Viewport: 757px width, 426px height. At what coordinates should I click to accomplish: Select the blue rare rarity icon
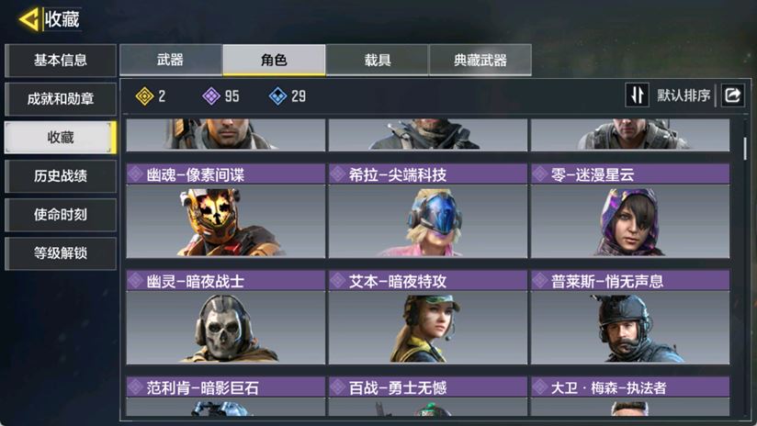tap(277, 96)
